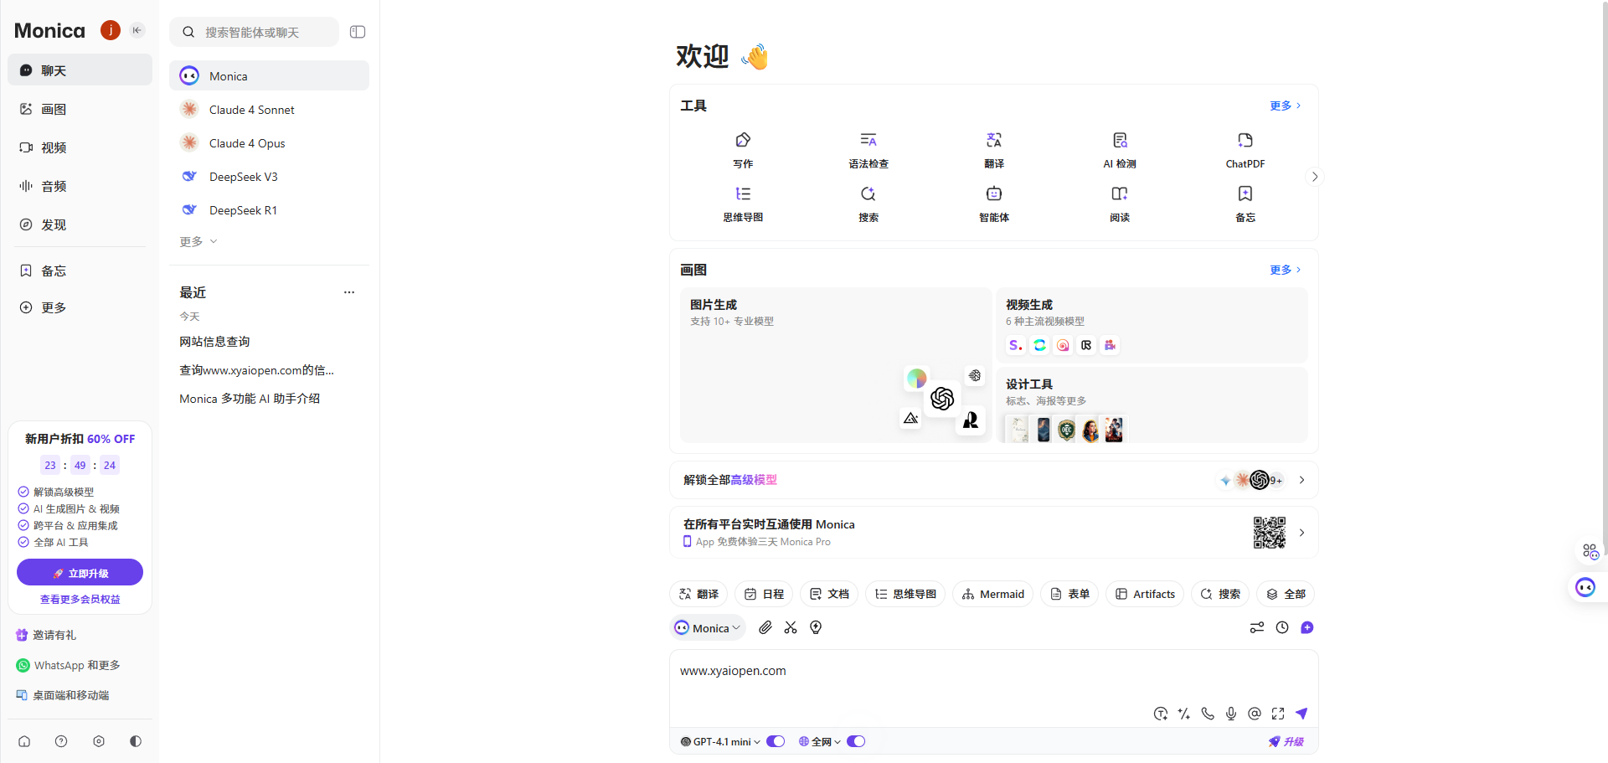The height and width of the screenshot is (763, 1608).
Task: Attach a file with the paperclip icon
Action: pyautogui.click(x=765, y=627)
